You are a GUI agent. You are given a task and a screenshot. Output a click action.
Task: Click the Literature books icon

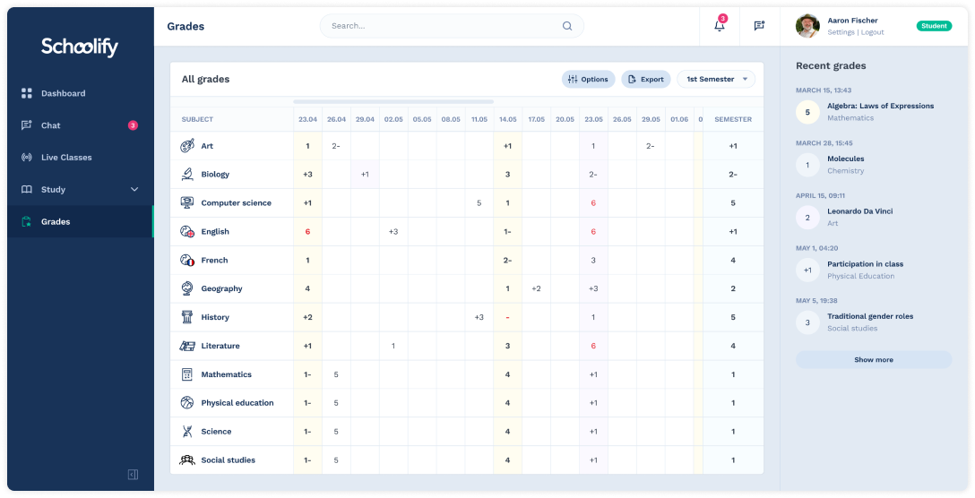(187, 346)
